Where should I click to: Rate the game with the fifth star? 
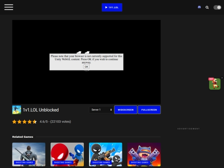tap(34, 122)
